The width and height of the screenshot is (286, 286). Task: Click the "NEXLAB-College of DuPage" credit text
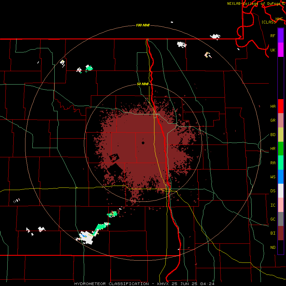(x=254, y=3)
